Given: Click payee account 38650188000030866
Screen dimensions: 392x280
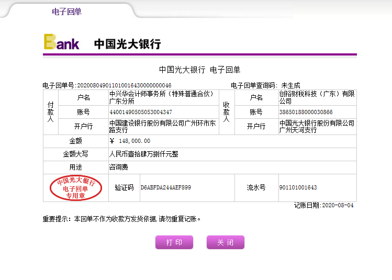Looking at the screenshot, I should click(x=306, y=112).
